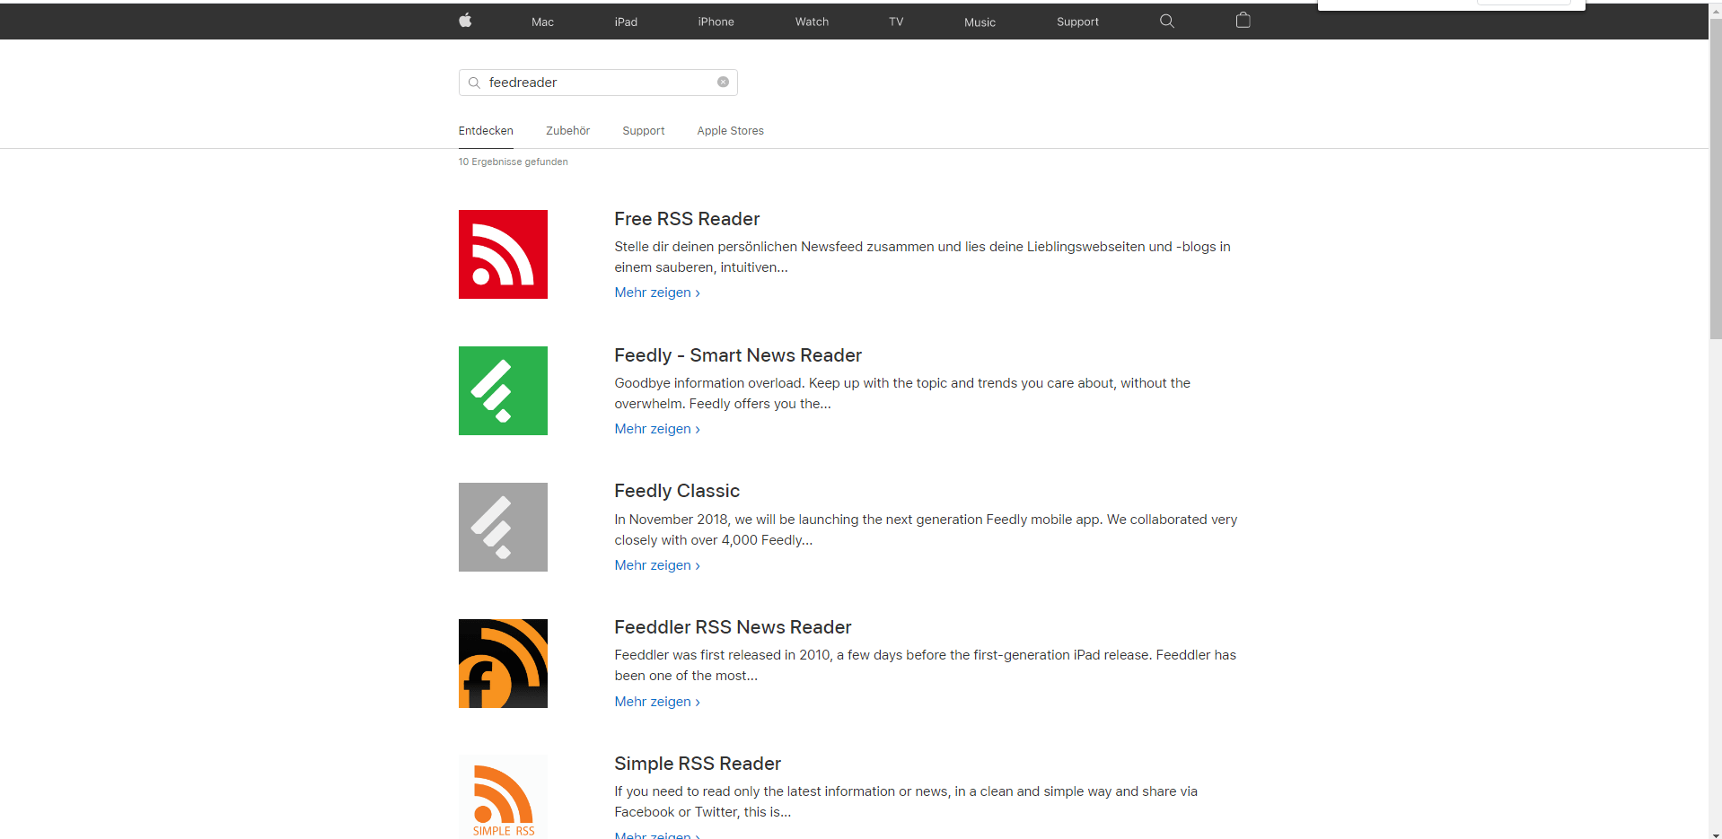
Task: Open the Feedly - Smart News Reader title
Action: [737, 355]
